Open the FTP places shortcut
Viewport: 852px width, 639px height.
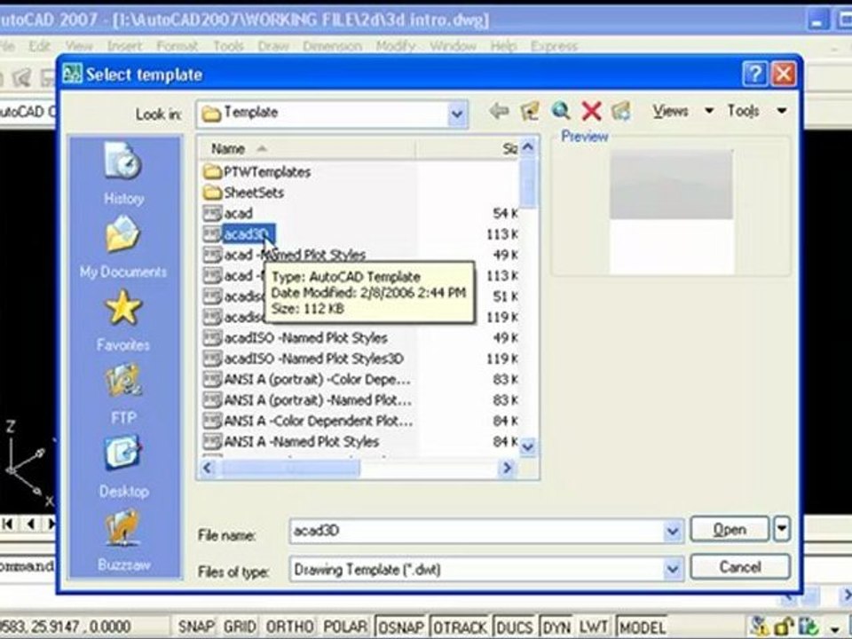click(123, 392)
